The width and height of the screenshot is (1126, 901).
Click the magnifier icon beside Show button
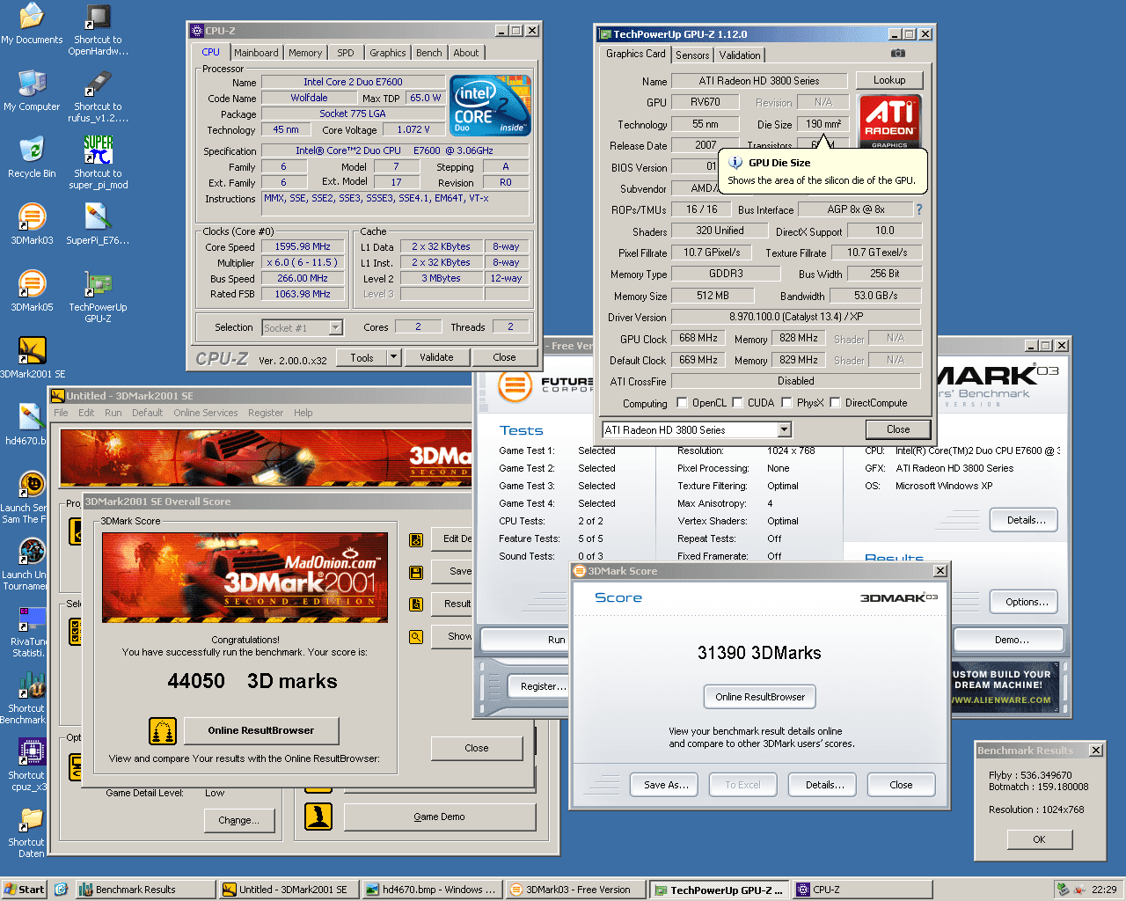point(416,636)
